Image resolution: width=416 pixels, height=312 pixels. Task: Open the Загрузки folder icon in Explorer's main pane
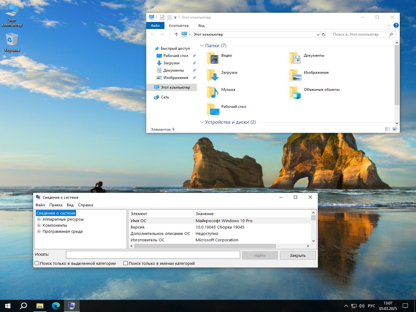click(213, 75)
